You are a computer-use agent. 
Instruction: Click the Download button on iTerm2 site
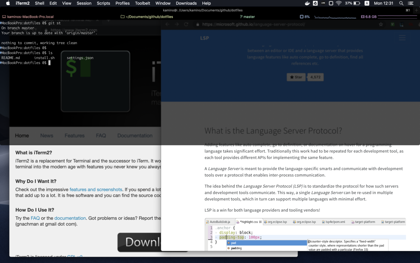click(x=139, y=242)
